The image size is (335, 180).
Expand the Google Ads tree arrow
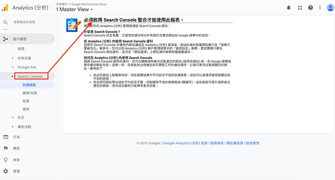pos(13,67)
